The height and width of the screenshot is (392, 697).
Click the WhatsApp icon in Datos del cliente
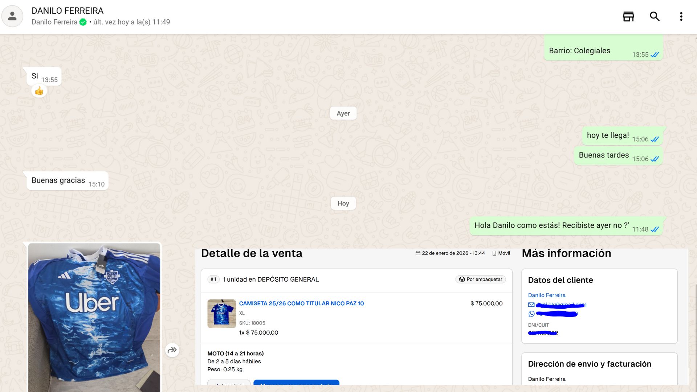(x=531, y=314)
